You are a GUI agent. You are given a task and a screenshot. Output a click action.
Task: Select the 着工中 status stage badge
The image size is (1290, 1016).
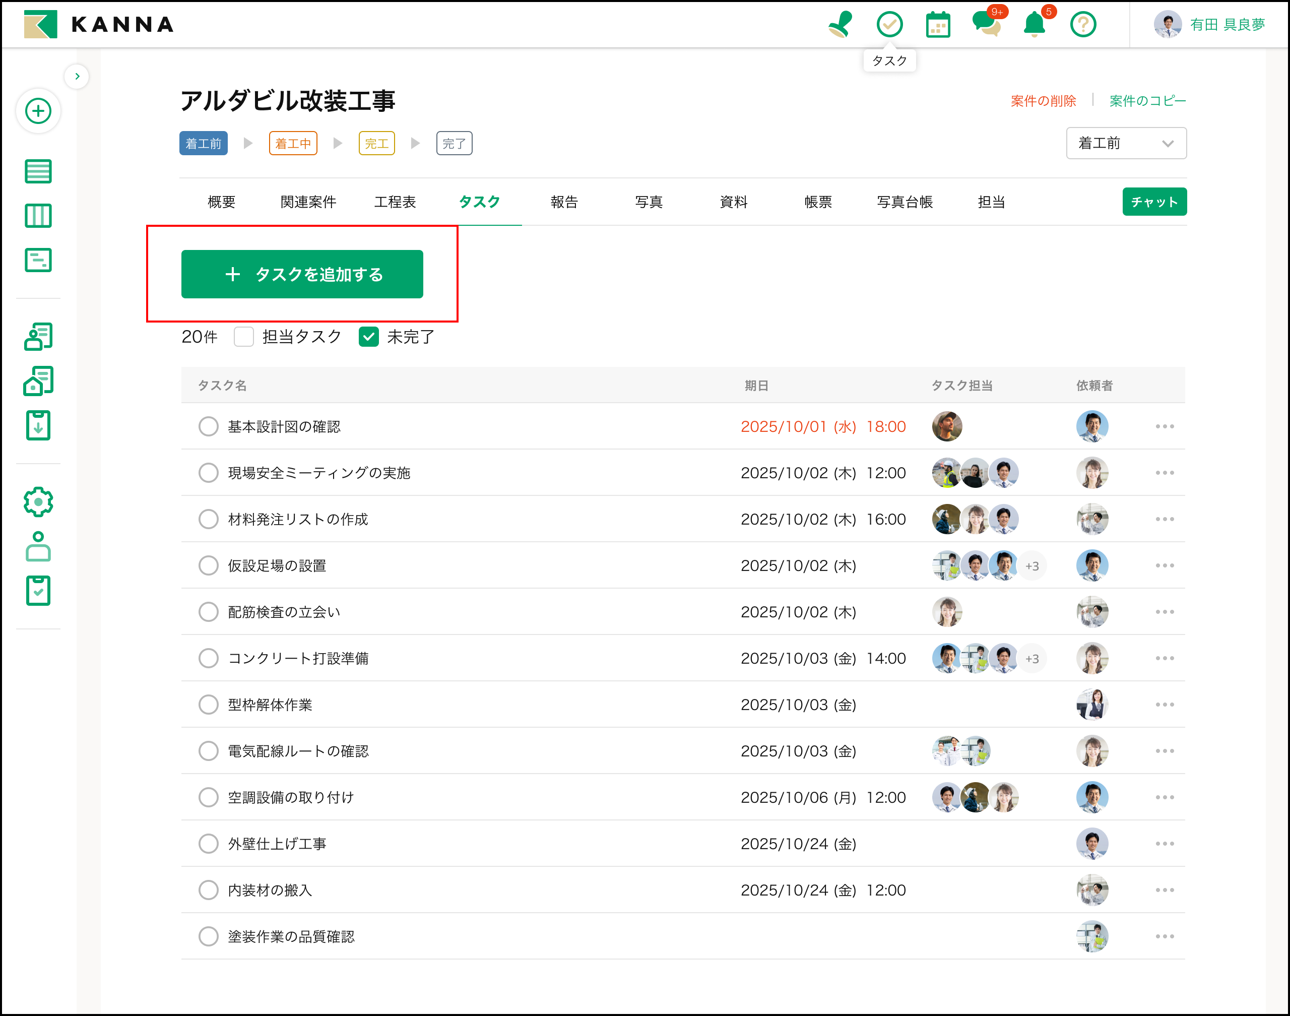293,143
